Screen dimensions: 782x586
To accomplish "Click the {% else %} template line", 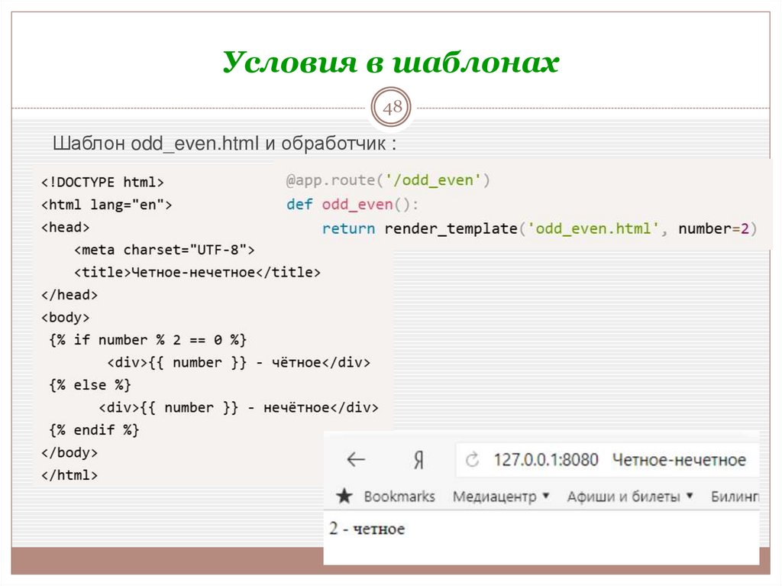I will (x=90, y=385).
